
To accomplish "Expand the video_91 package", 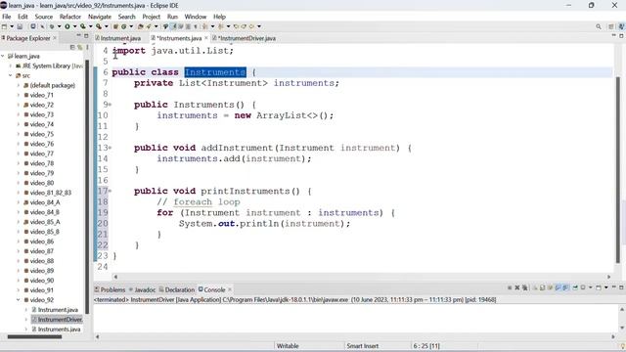I will tap(19, 290).
